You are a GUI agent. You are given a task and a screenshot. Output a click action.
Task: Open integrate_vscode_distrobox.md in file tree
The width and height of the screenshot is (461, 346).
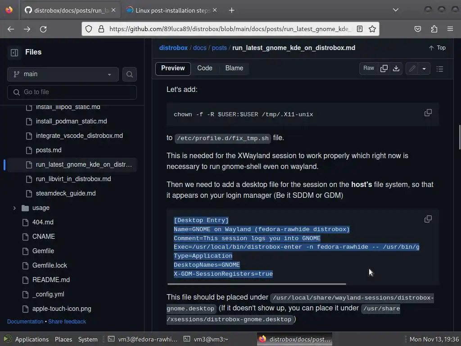click(x=79, y=136)
